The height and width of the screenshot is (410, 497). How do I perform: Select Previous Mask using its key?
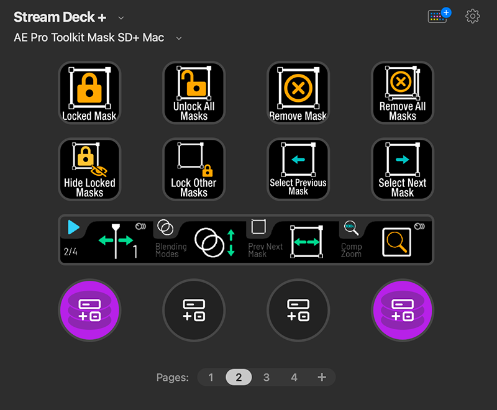click(x=298, y=169)
